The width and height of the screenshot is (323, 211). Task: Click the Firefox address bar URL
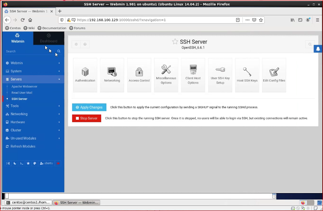click(x=122, y=20)
